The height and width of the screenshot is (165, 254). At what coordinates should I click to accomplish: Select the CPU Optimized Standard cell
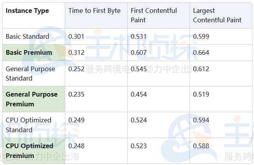point(29,125)
